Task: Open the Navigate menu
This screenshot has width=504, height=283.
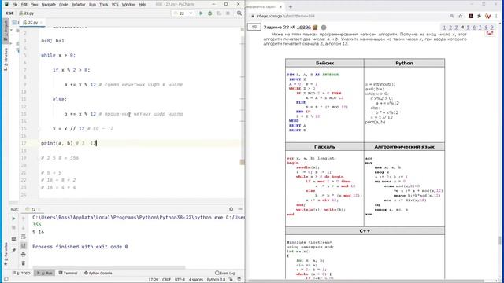Action: (49, 5)
